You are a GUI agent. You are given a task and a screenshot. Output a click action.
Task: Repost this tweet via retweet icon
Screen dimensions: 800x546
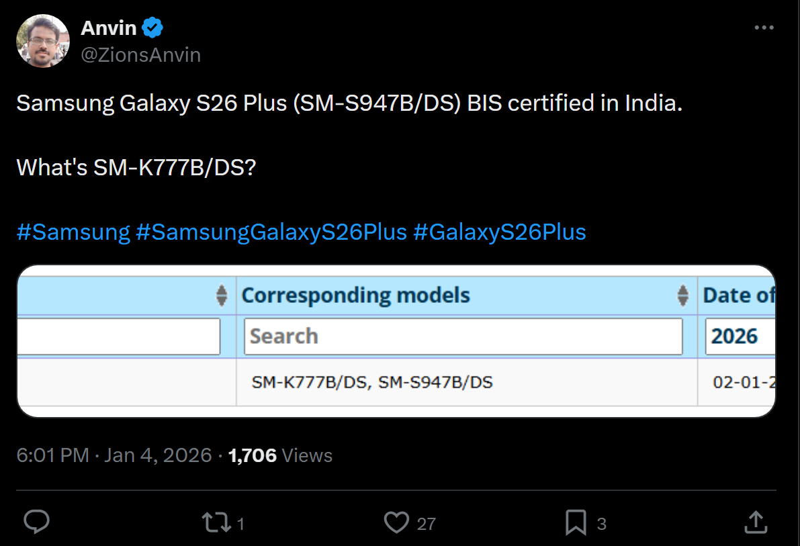[216, 522]
